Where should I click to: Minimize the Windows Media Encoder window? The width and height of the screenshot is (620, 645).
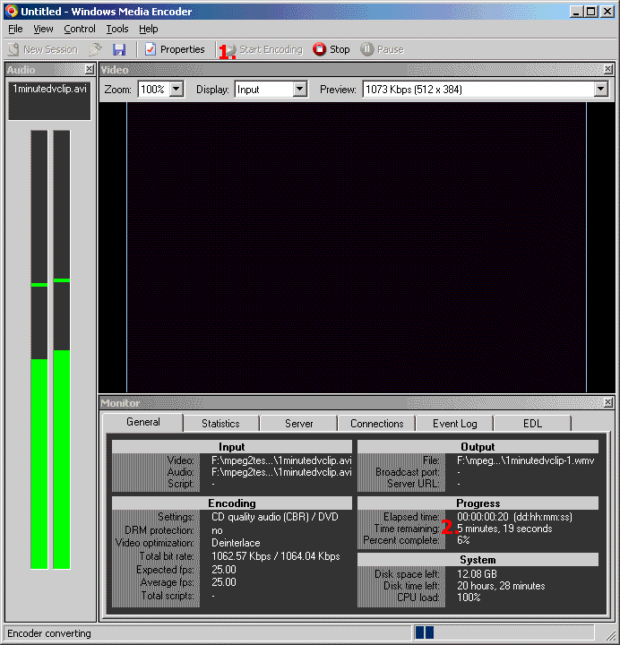pyautogui.click(x=576, y=12)
